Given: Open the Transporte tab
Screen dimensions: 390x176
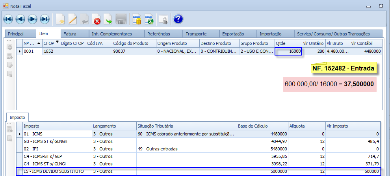Looking at the screenshot, I should point(201,34).
